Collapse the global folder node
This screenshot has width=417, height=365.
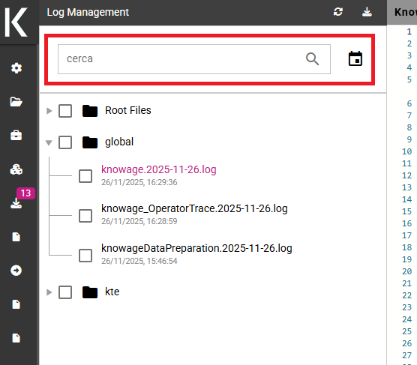click(x=49, y=142)
